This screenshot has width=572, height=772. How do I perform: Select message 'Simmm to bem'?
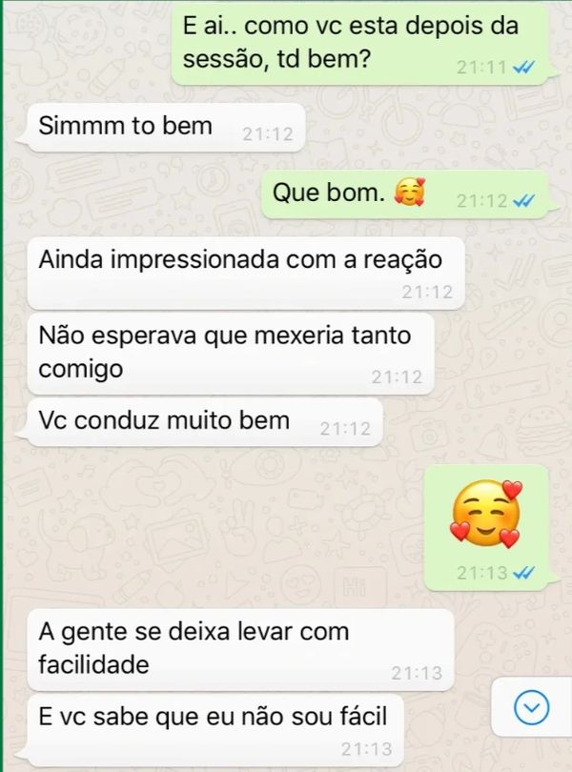click(x=166, y=127)
